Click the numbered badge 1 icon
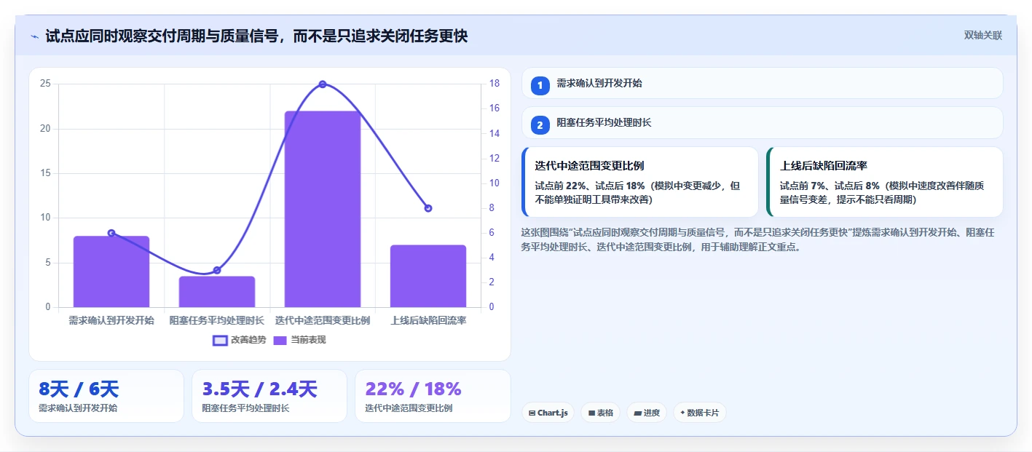Viewport: 1032px width, 452px height. (x=540, y=86)
